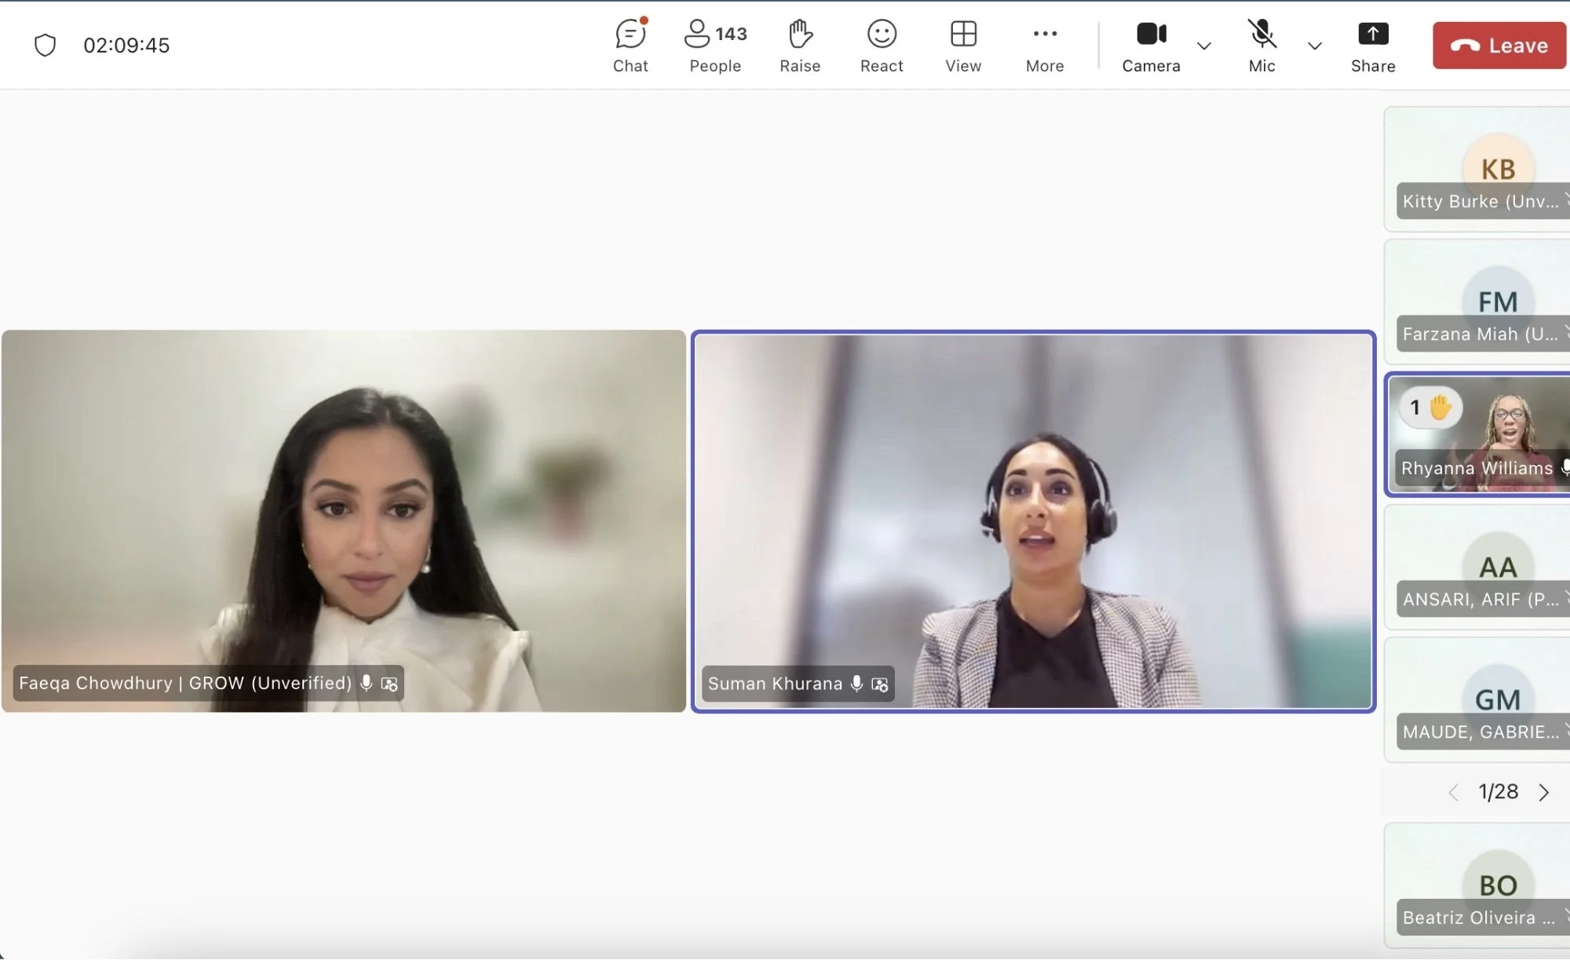Expand the Camera options dropdown arrow
Image resolution: width=1570 pixels, height=960 pixels.
pos(1203,46)
